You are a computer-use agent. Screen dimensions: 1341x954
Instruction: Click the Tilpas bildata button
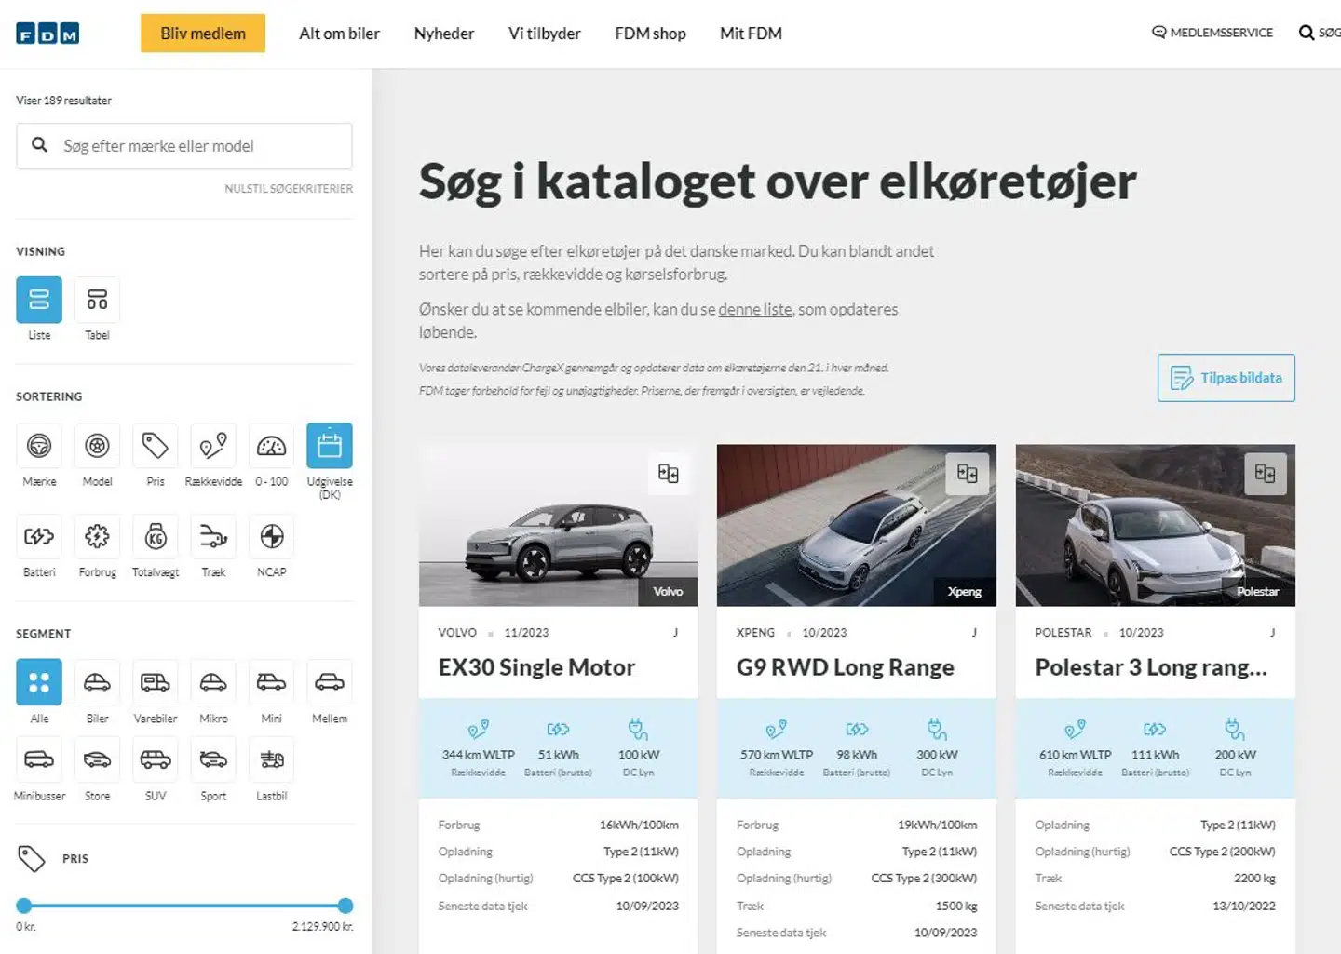[x=1226, y=378]
